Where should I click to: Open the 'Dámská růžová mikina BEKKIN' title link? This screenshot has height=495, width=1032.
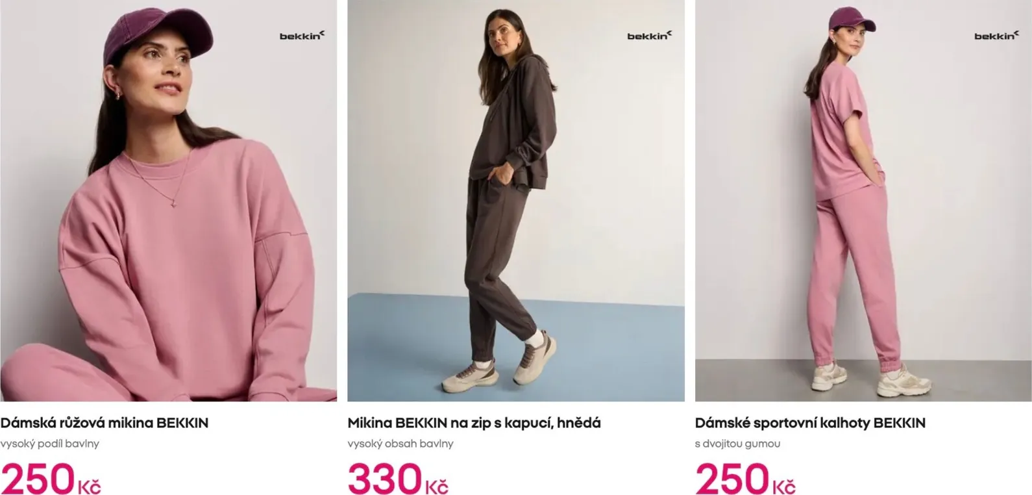[x=104, y=423]
